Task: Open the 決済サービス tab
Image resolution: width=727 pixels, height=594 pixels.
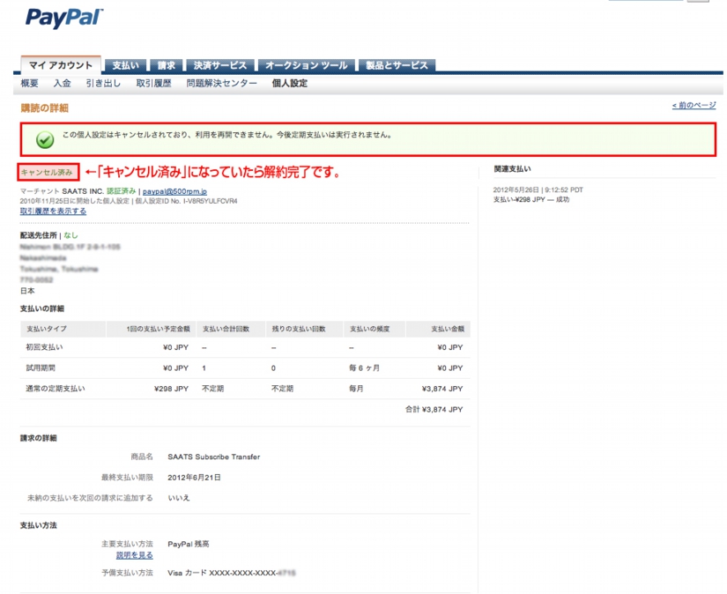Action: tap(219, 65)
